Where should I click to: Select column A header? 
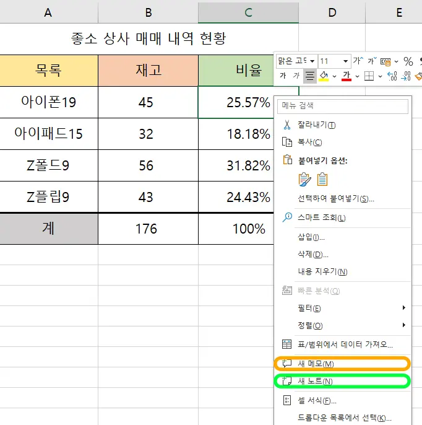coord(49,12)
